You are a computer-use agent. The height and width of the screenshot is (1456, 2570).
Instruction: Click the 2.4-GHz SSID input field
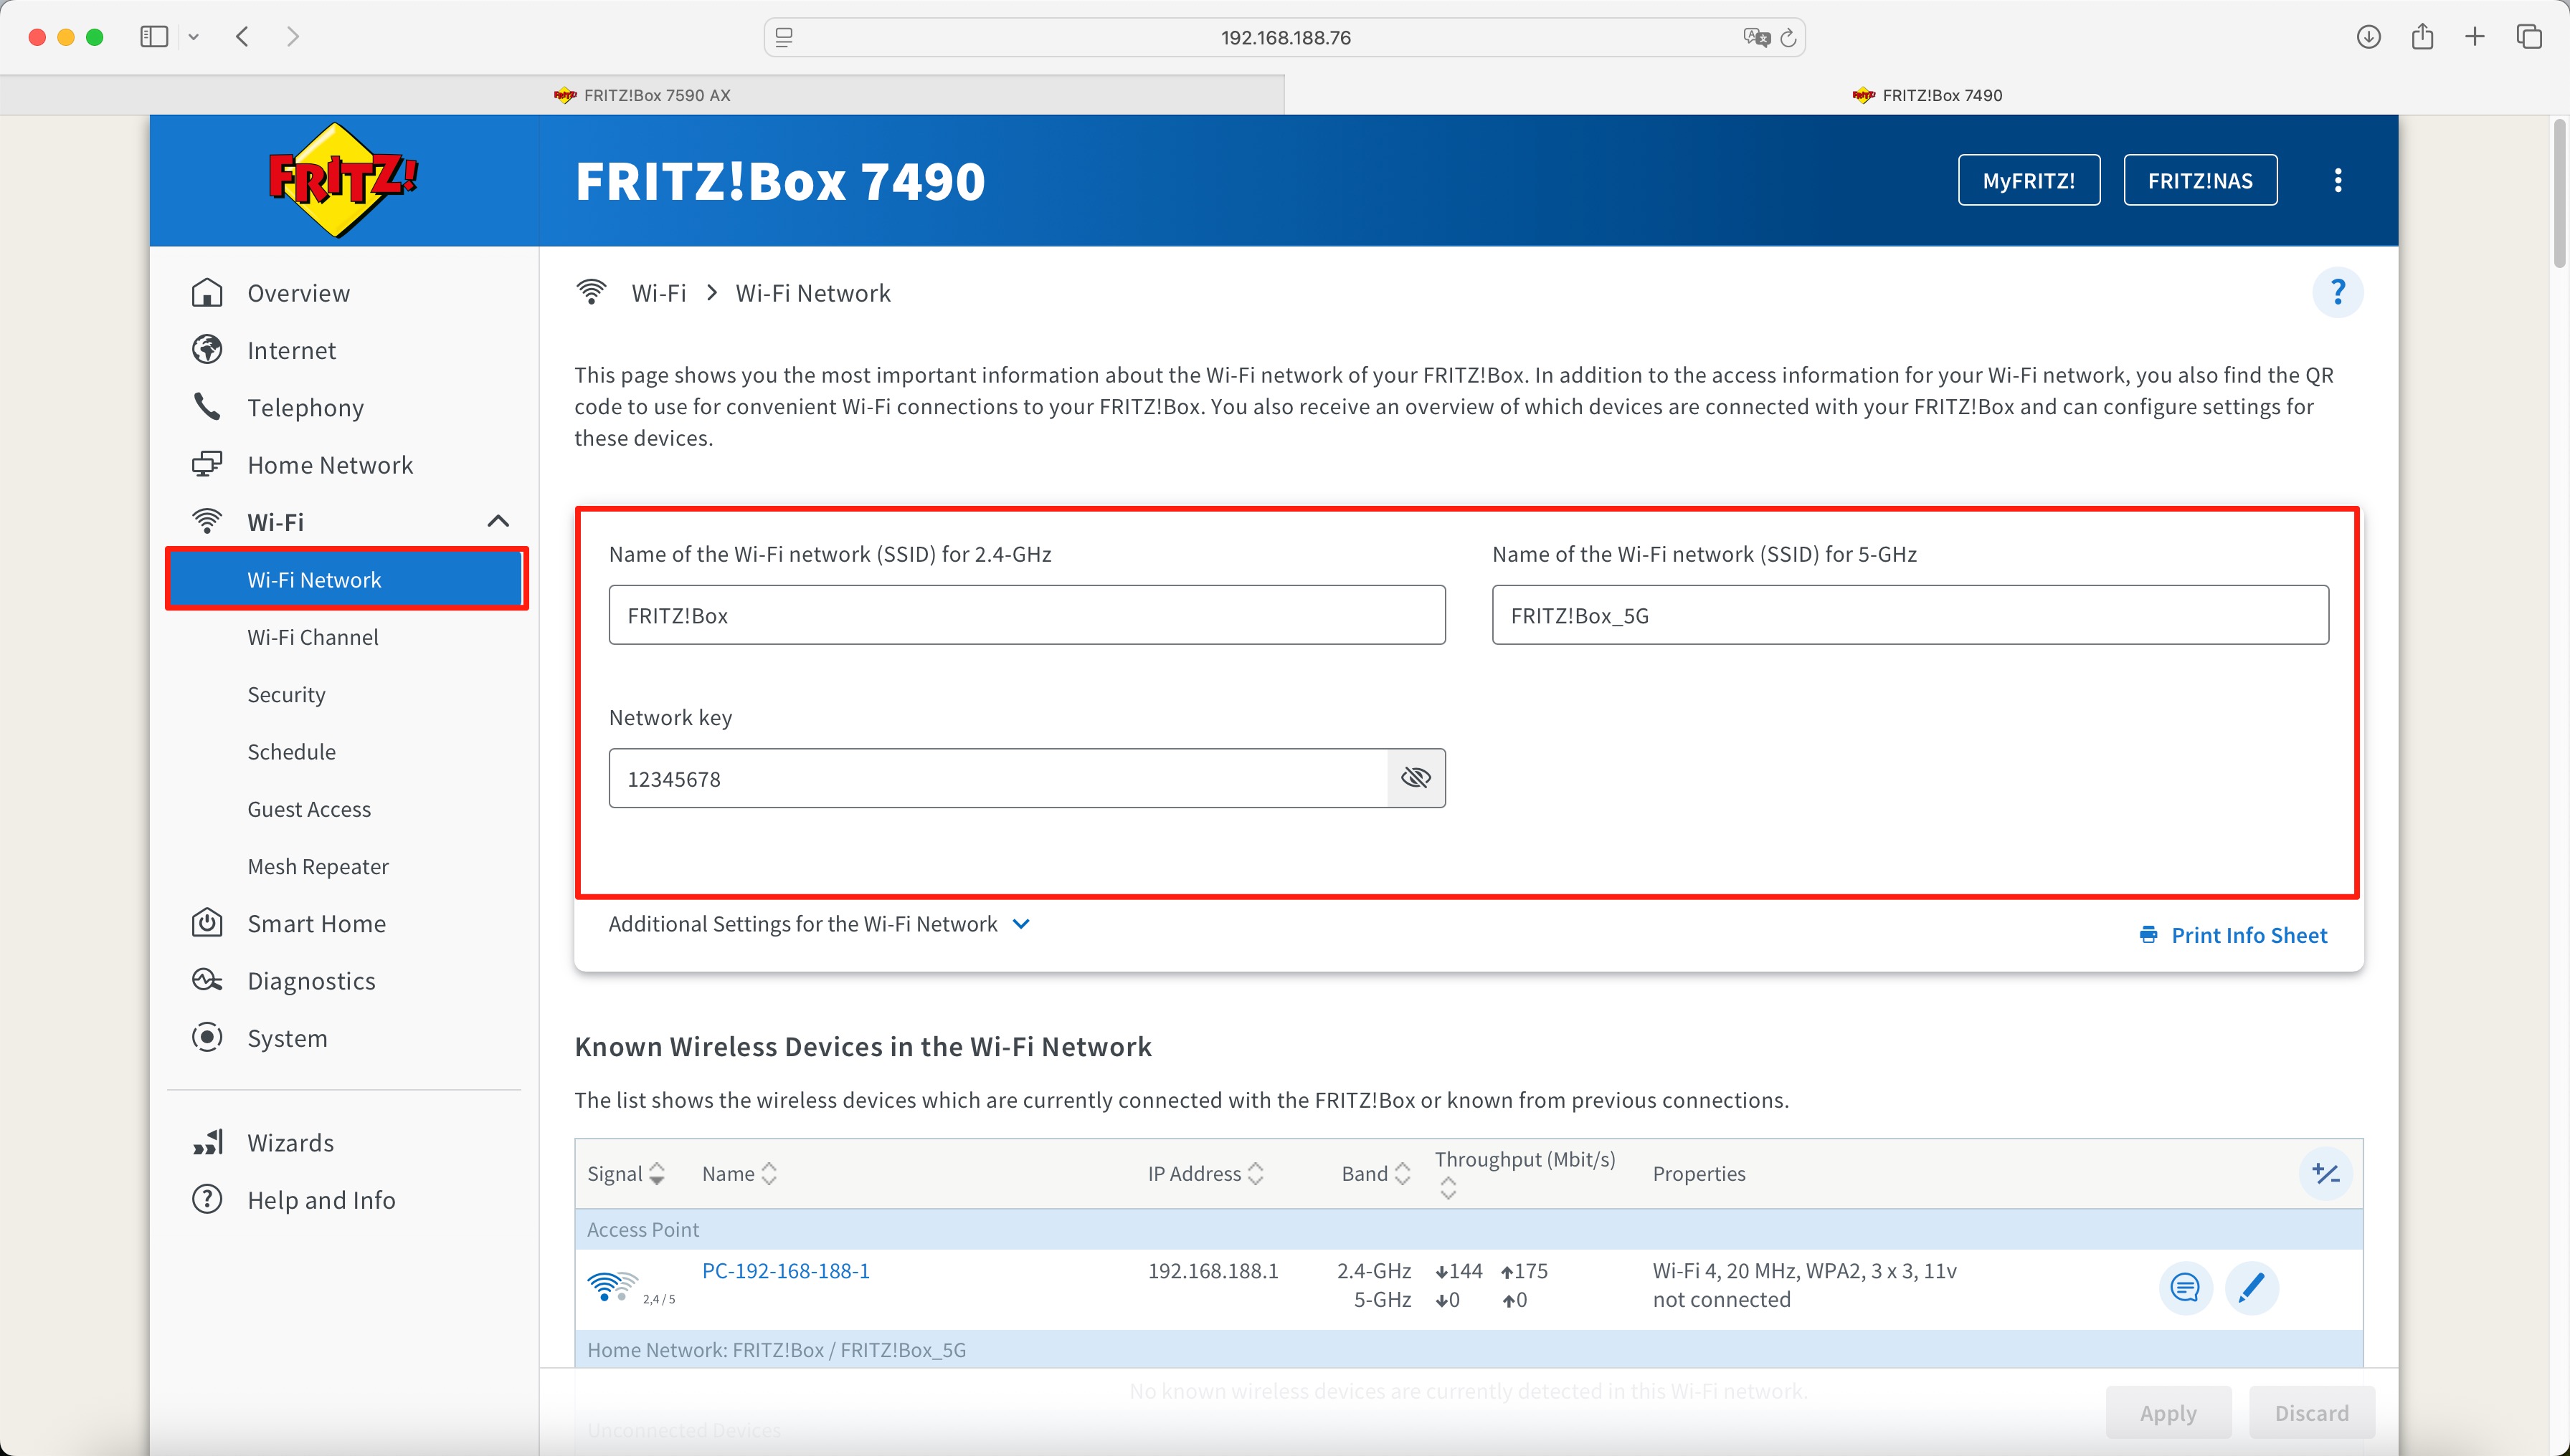tap(1027, 614)
